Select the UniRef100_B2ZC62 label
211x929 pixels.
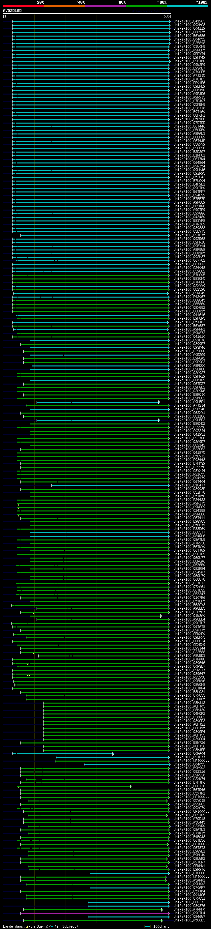pos(189,449)
